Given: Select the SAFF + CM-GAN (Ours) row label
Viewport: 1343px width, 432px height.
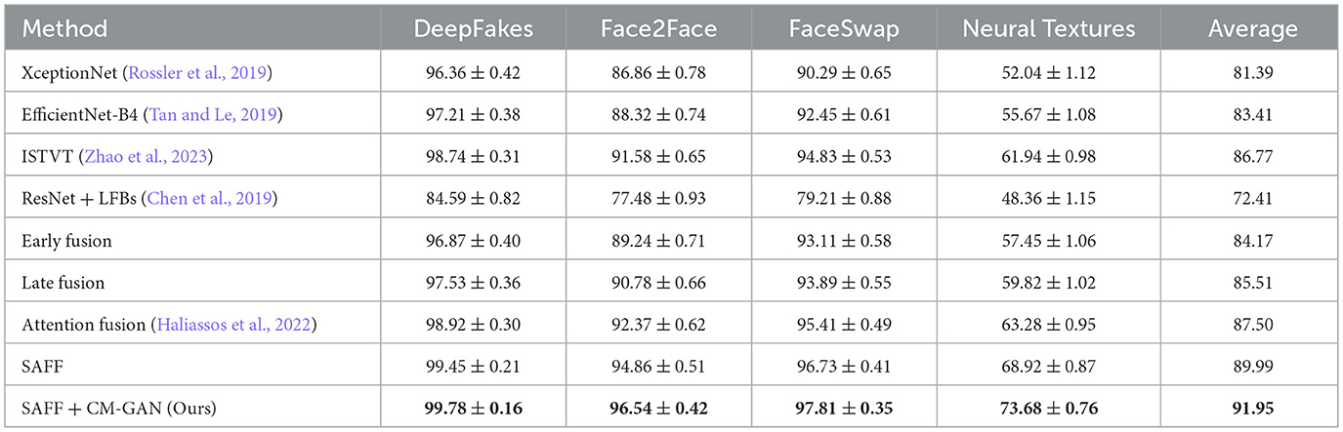Looking at the screenshot, I should [x=116, y=407].
